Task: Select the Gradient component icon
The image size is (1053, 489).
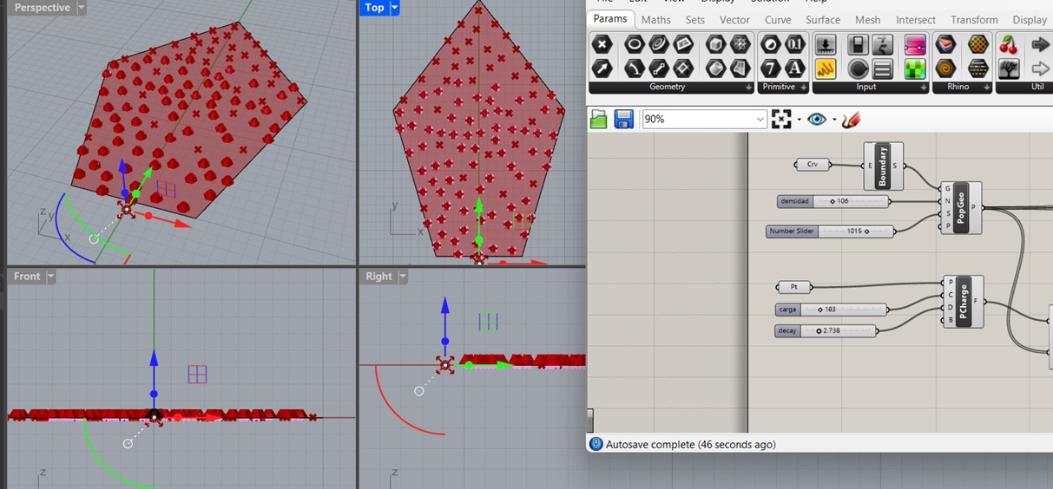Action: click(914, 44)
